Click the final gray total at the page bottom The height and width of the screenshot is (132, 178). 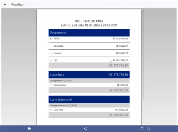89,115
